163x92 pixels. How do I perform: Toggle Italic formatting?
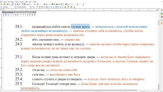coord(42,7)
